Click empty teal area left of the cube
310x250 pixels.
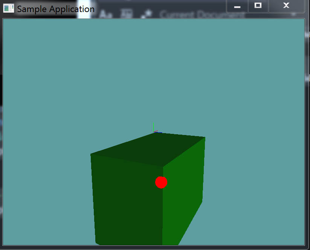[45, 170]
